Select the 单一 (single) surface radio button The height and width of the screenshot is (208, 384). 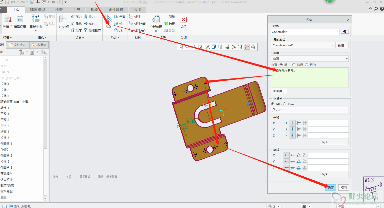(281, 65)
